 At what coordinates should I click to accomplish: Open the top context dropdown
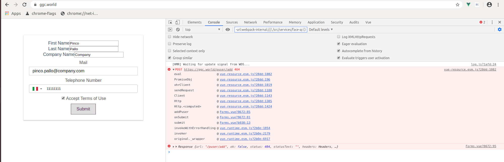[x=203, y=30]
